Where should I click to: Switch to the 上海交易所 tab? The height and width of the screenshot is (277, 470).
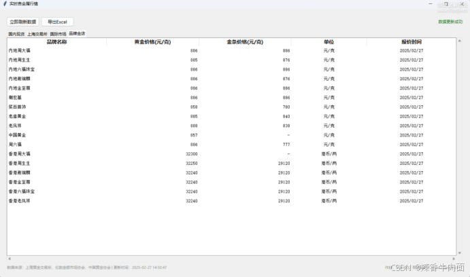(x=37, y=34)
